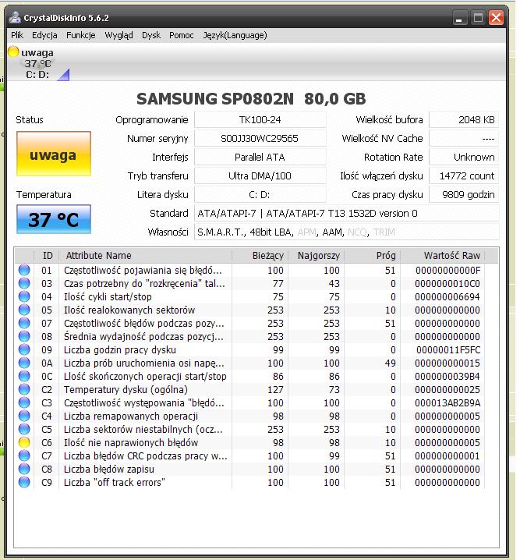Open the Funkcje menu
520x560 pixels.
[x=80, y=35]
